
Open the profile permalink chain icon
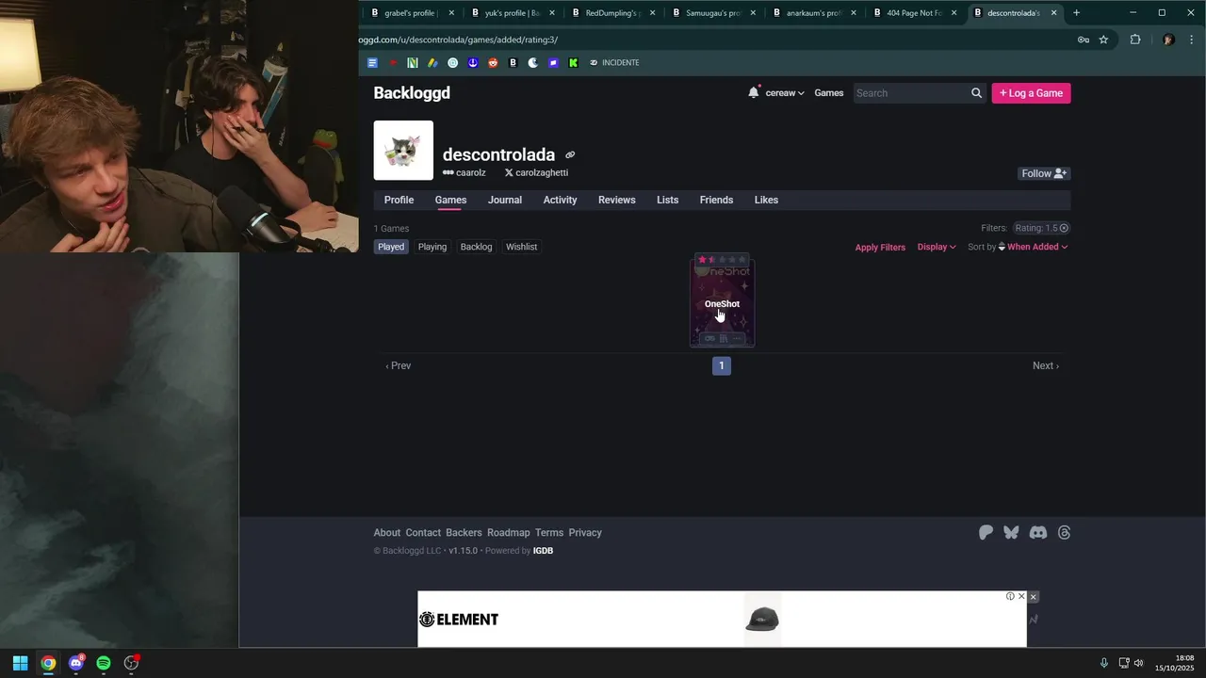pyautogui.click(x=570, y=155)
